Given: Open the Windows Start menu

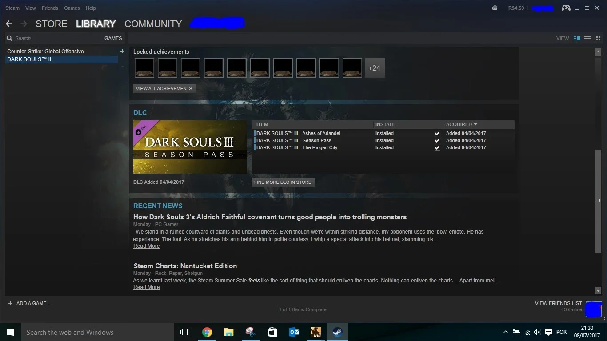Looking at the screenshot, I should (x=11, y=332).
